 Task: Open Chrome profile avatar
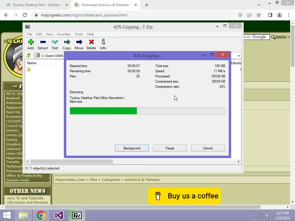(279, 15)
